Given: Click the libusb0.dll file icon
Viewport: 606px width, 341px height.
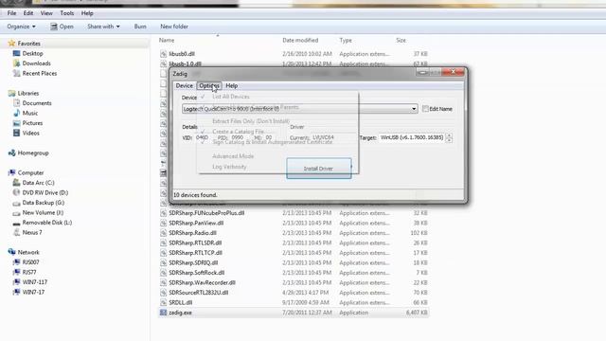Looking at the screenshot, I should pos(163,54).
